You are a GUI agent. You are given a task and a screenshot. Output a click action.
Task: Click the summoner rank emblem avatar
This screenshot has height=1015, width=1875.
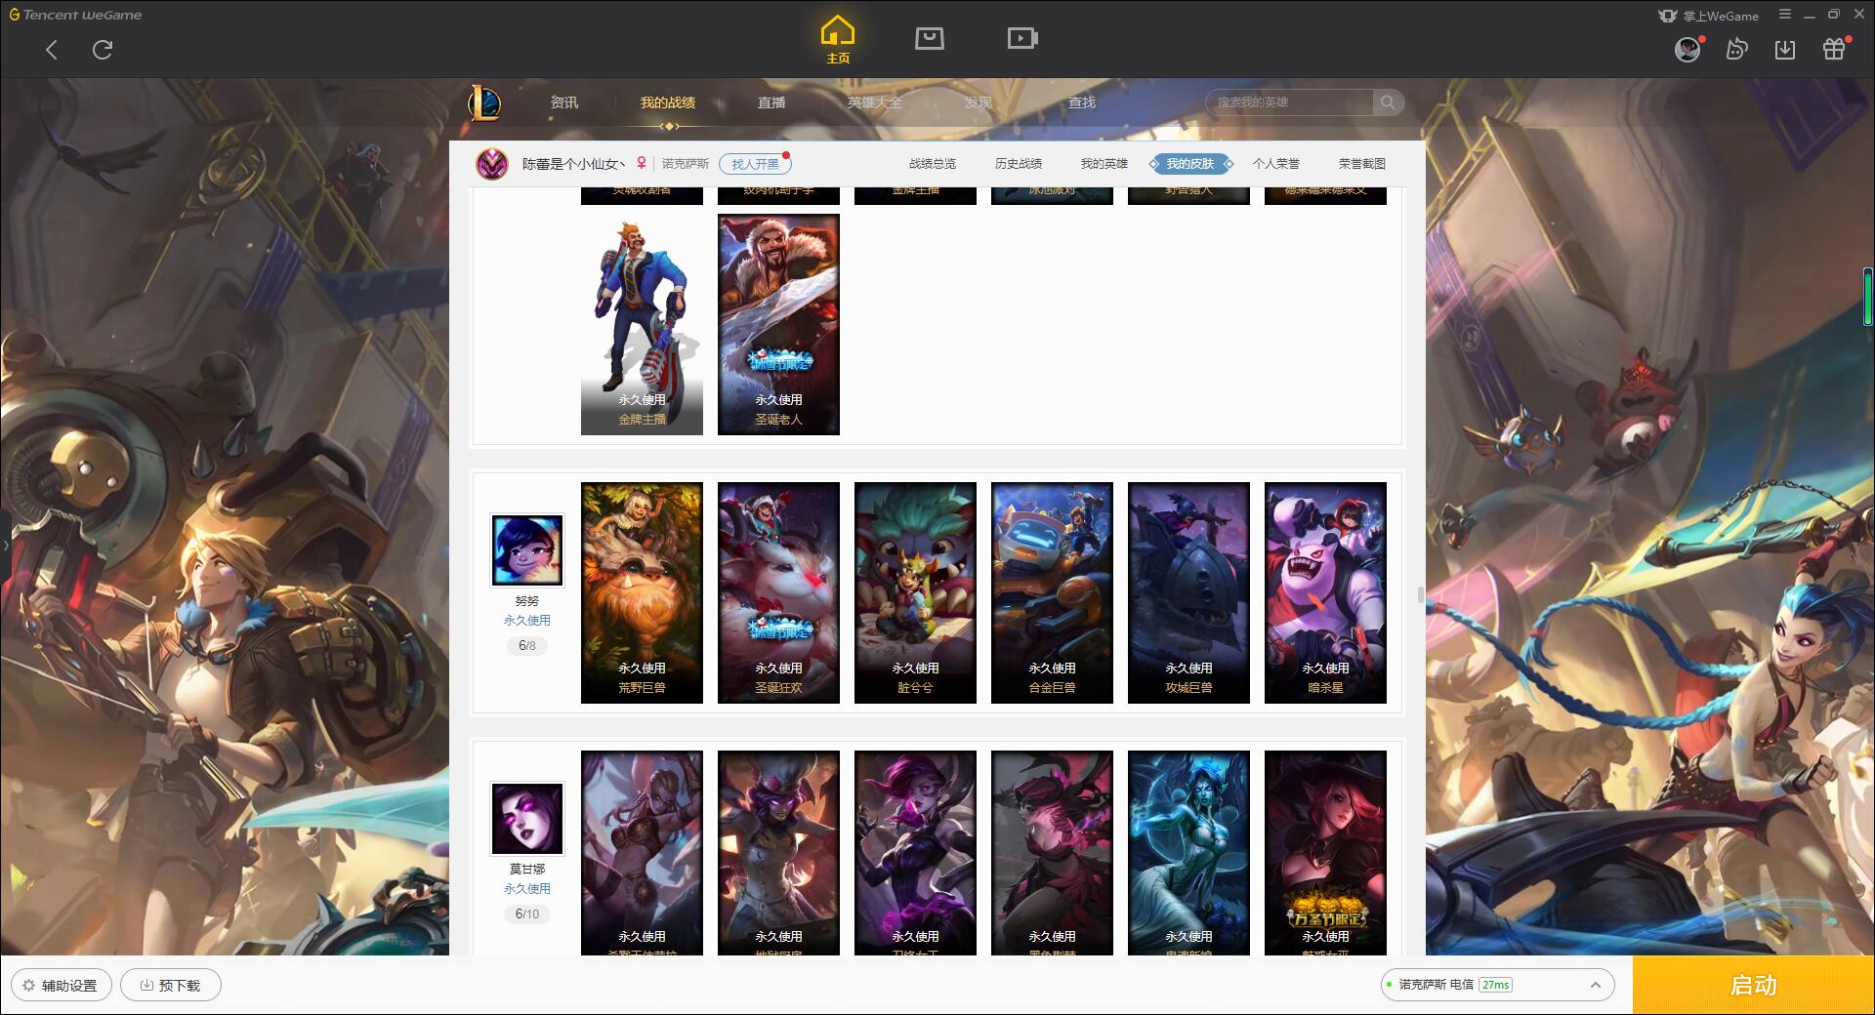(x=492, y=164)
